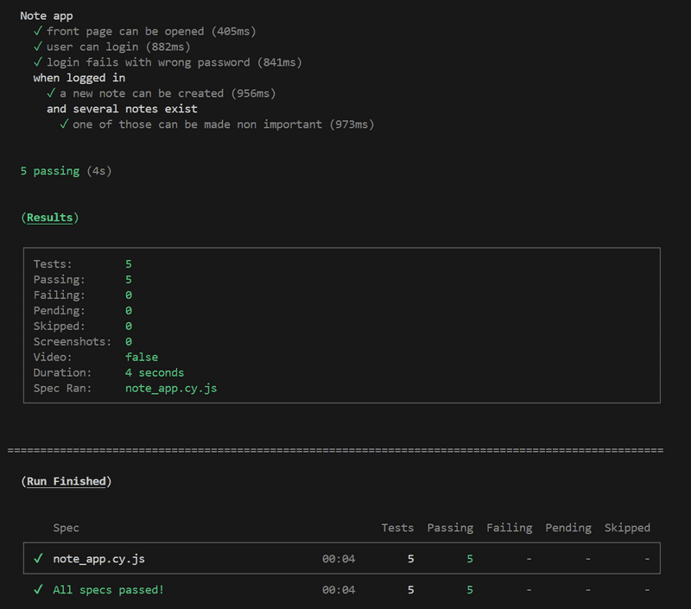Select the 'Spec Ran:' label
This screenshot has width=691, height=609.
pos(62,388)
